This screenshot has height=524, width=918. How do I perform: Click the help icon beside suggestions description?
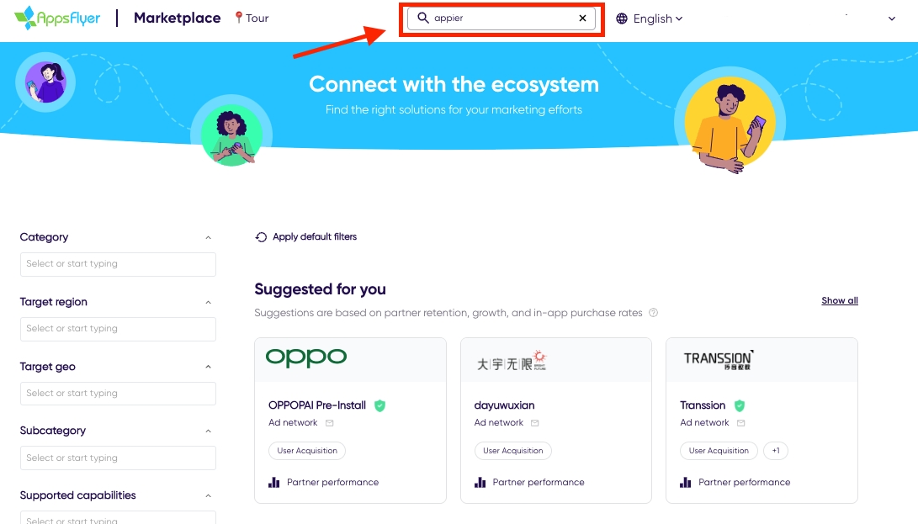tap(653, 313)
